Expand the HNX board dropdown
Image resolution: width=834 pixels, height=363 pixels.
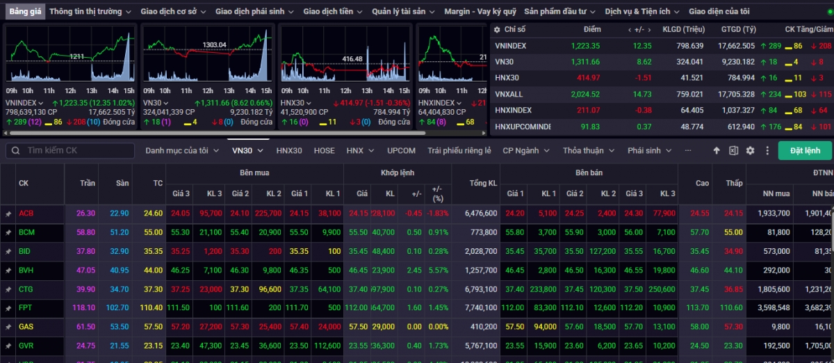point(360,151)
